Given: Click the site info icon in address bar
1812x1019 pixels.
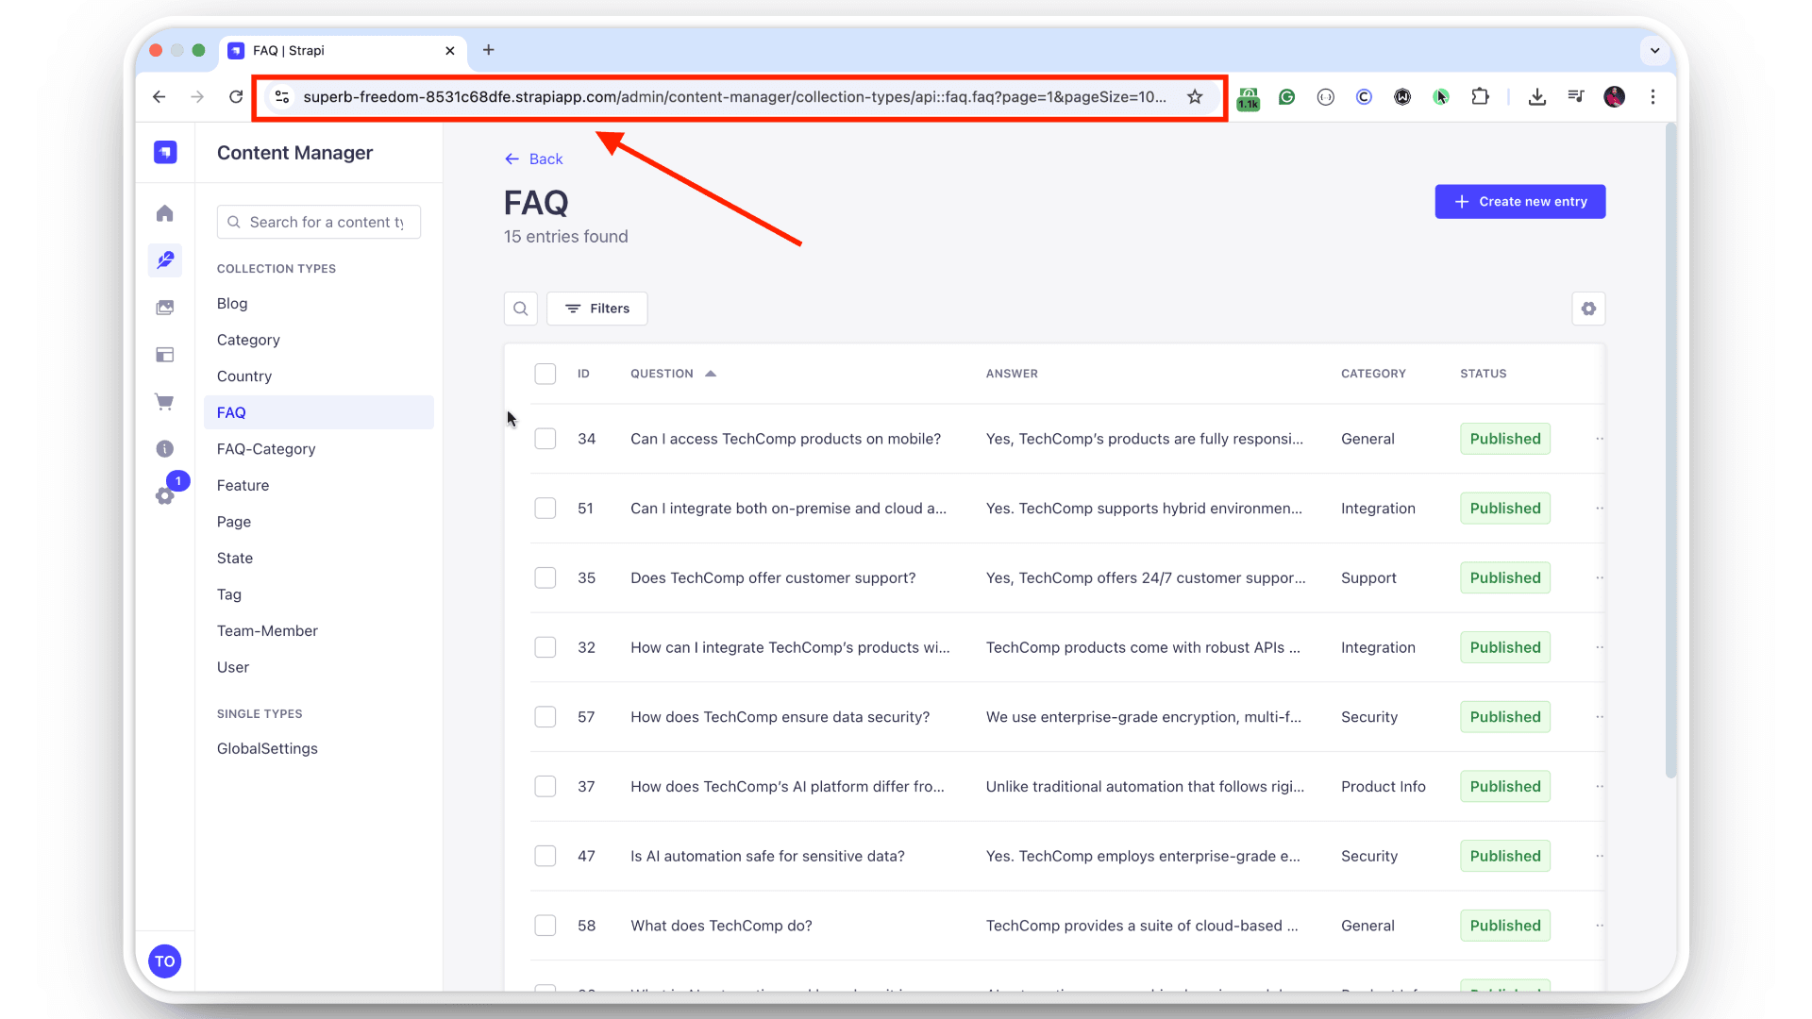Looking at the screenshot, I should tap(281, 97).
